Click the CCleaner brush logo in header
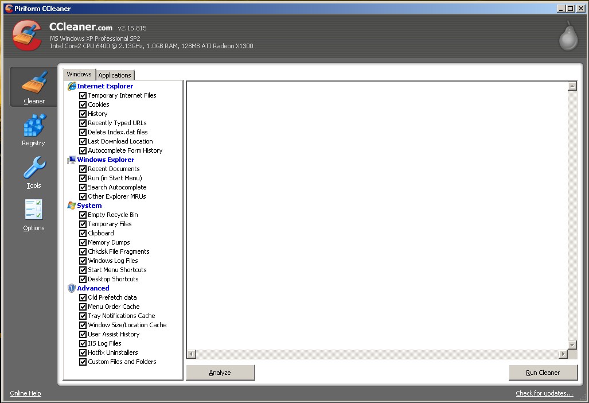This screenshot has width=589, height=403. pyautogui.click(x=27, y=36)
